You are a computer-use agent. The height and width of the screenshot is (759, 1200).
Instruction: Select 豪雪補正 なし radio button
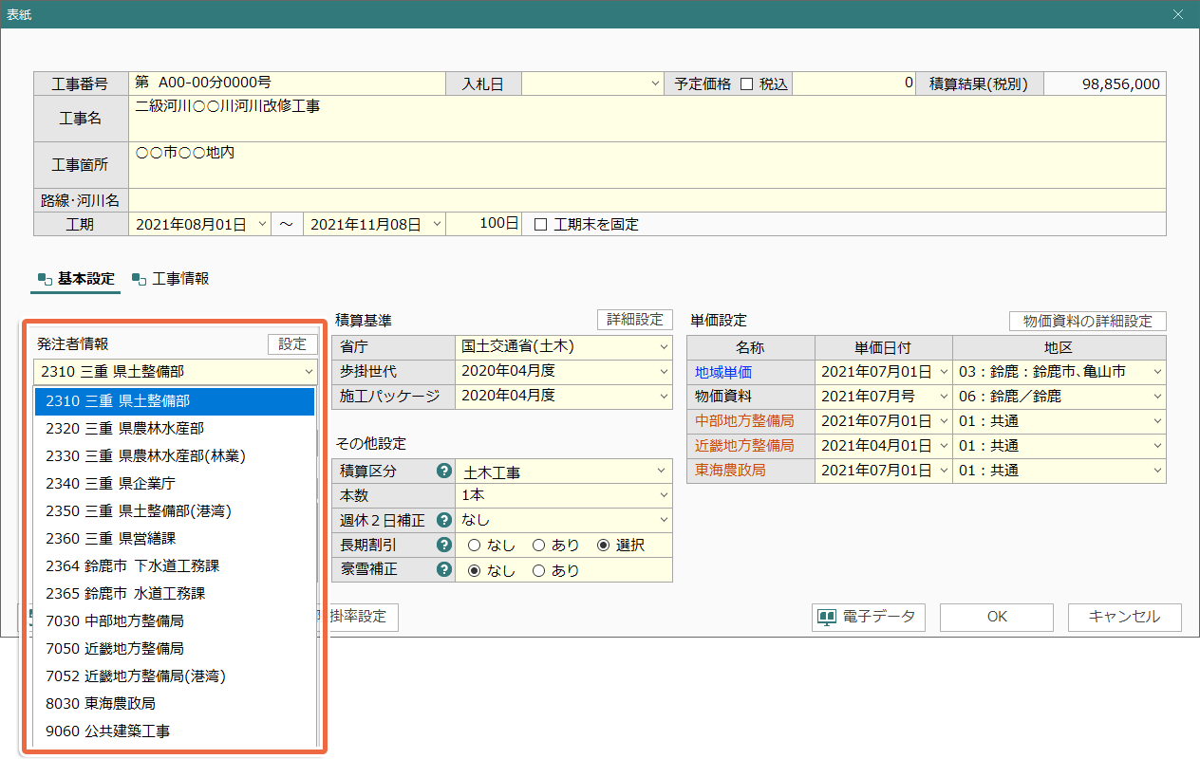[474, 570]
